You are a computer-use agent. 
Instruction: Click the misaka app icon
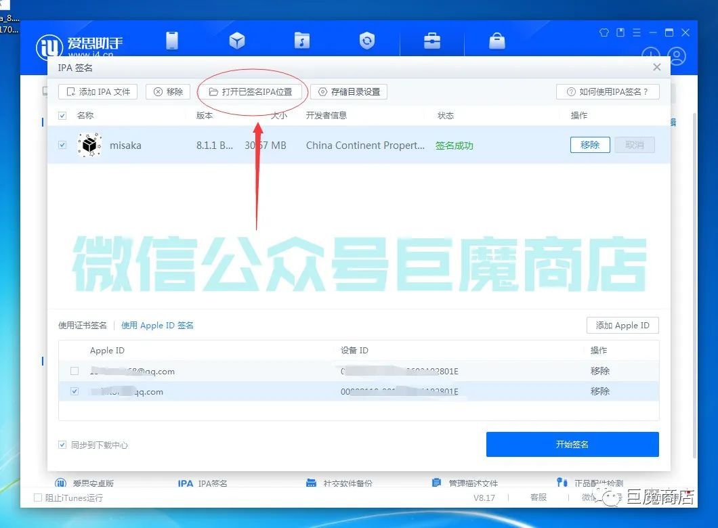[89, 145]
